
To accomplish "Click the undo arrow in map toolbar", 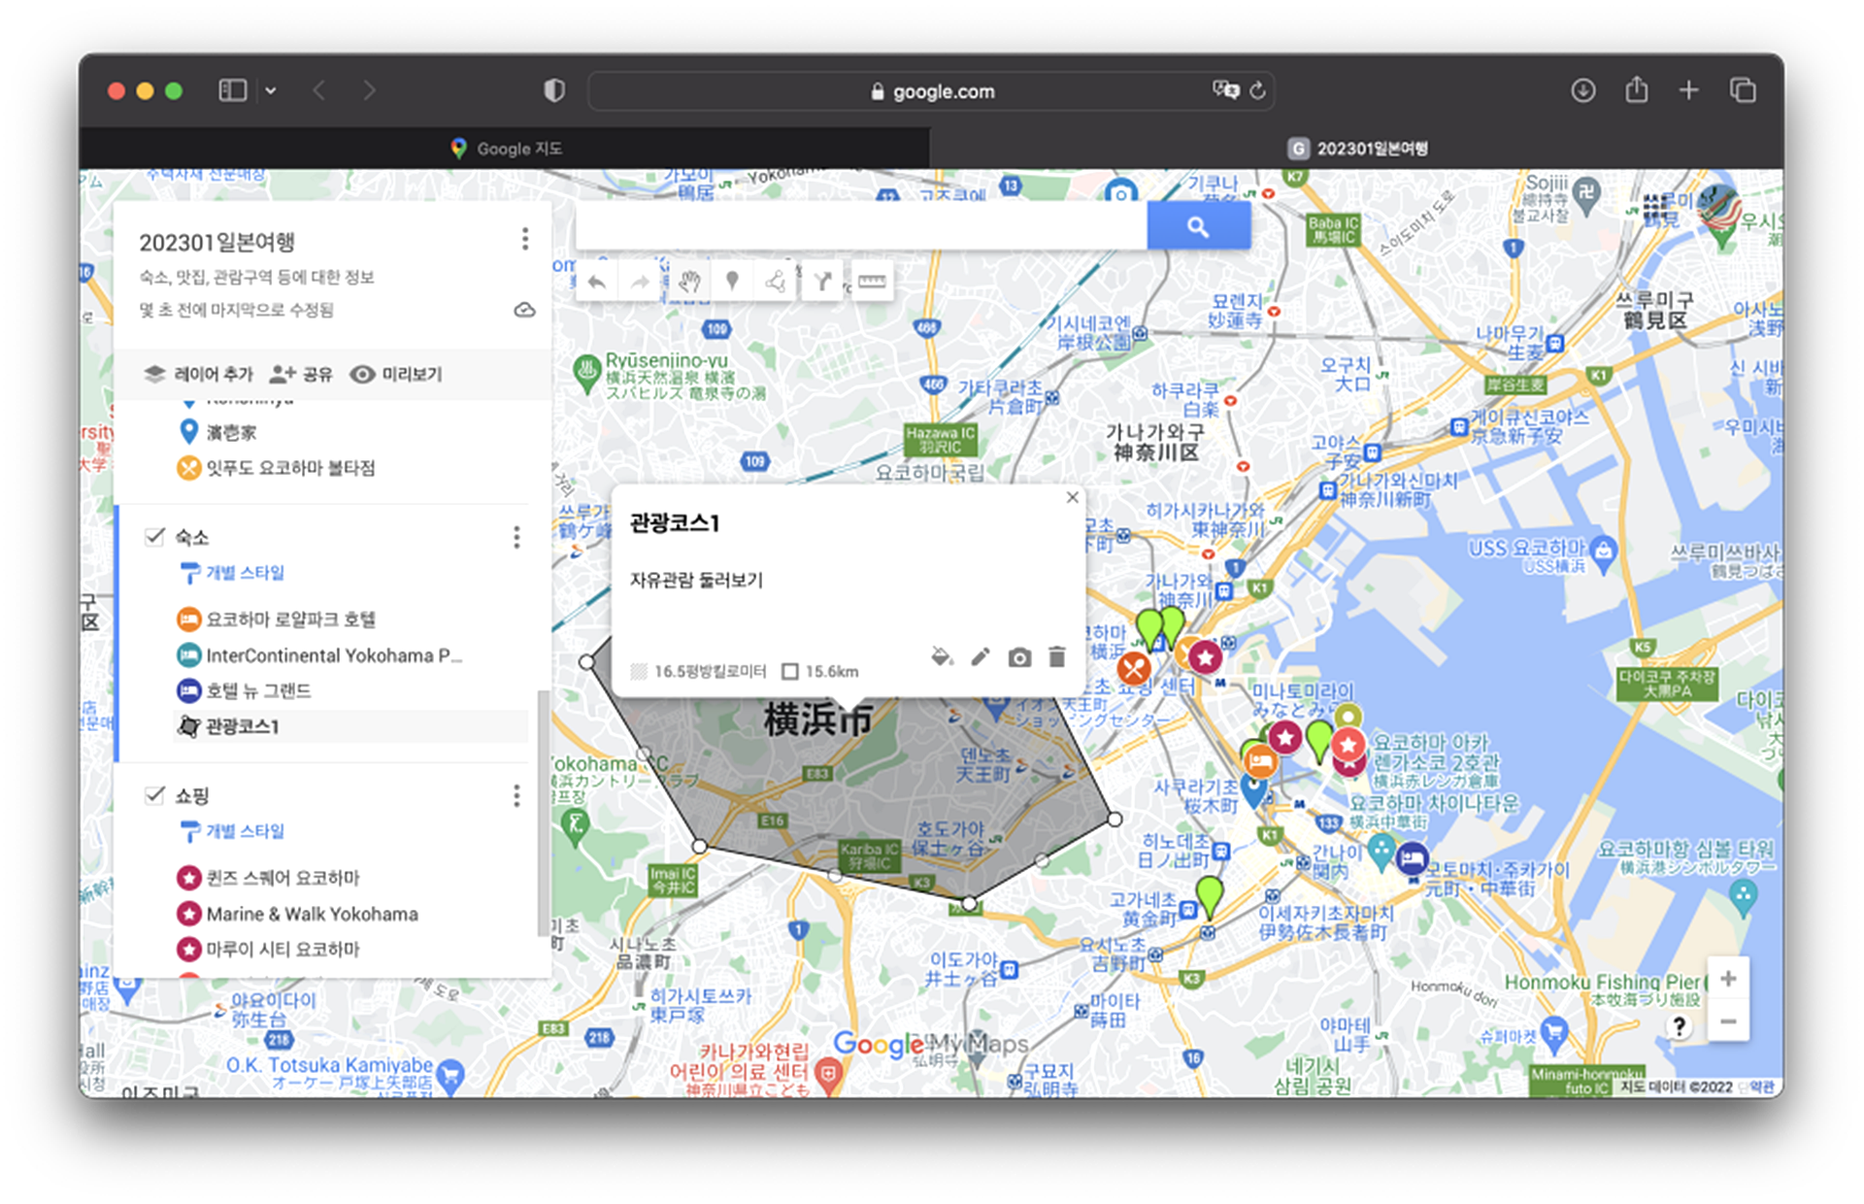I will [x=597, y=283].
